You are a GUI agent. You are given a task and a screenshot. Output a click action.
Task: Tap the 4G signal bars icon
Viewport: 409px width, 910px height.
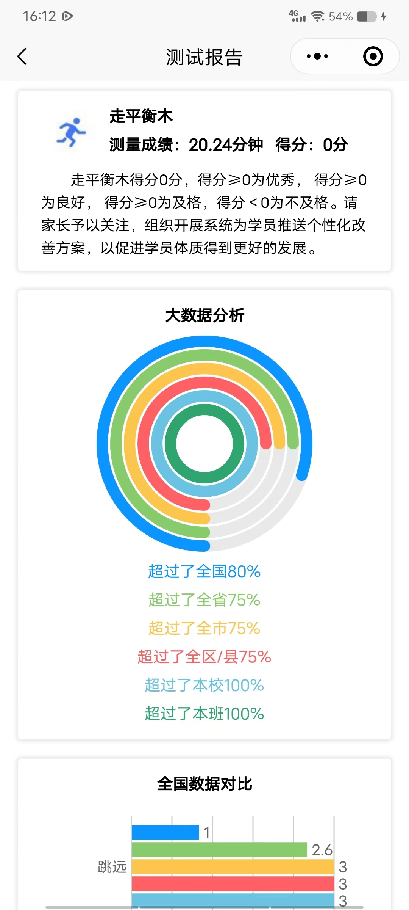click(x=297, y=16)
